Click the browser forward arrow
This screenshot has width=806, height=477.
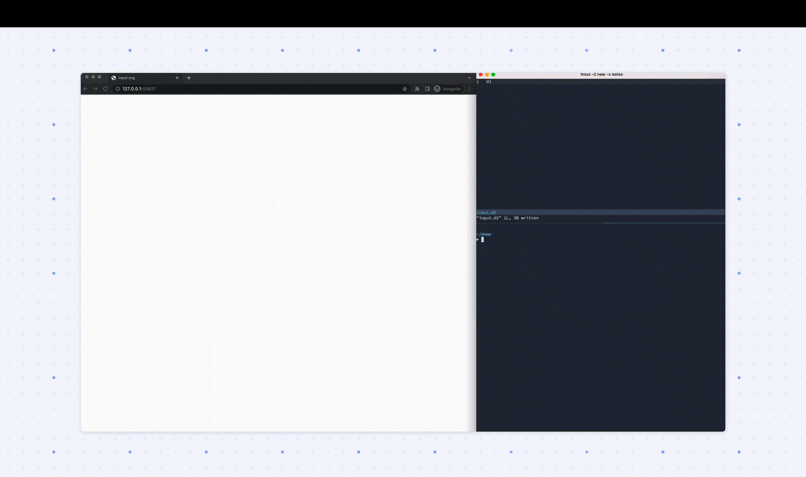coord(95,89)
